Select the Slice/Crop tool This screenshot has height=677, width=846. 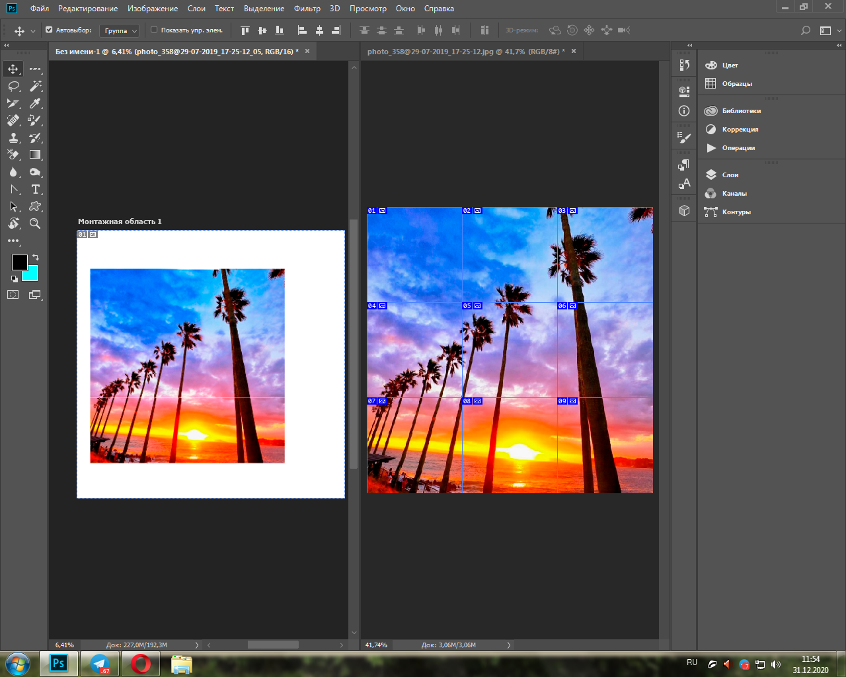(x=13, y=103)
